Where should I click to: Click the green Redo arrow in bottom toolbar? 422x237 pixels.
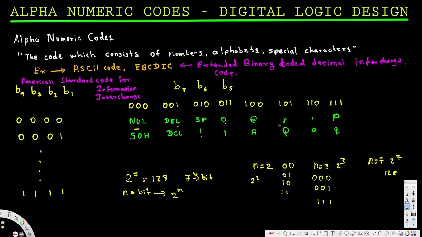click(278, 233)
